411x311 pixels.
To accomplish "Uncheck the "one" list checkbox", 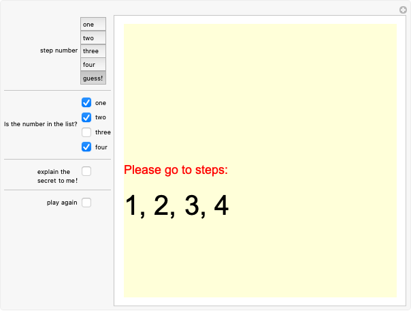I will (86, 102).
